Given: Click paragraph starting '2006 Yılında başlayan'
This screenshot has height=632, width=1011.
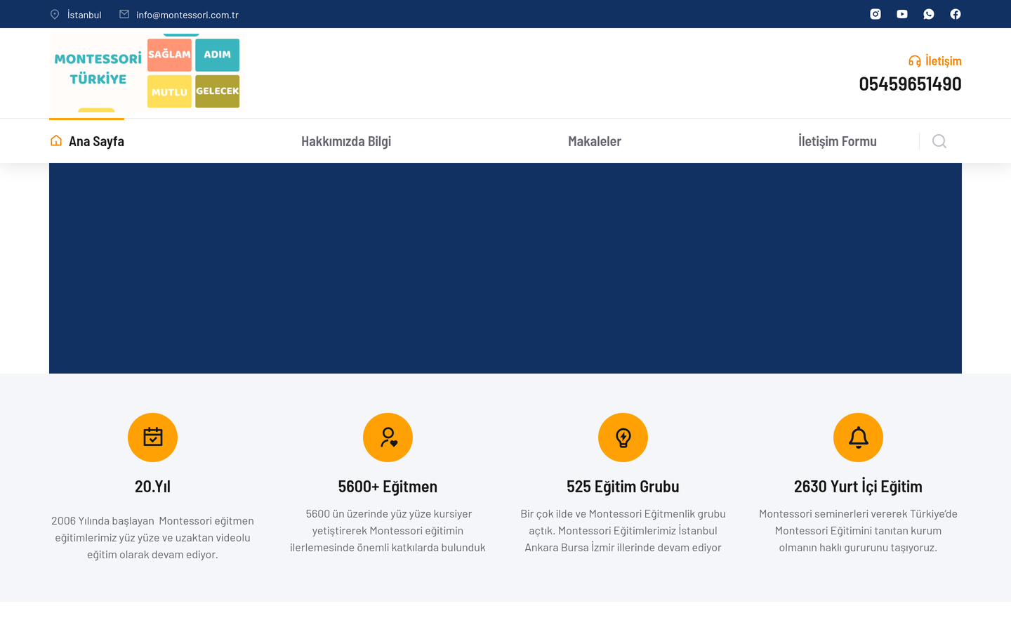Looking at the screenshot, I should [x=152, y=537].
